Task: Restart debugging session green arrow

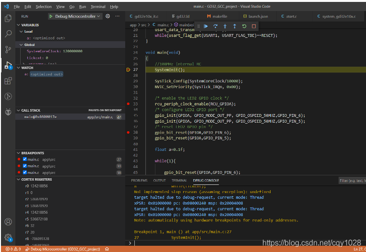Action: (x=244, y=26)
